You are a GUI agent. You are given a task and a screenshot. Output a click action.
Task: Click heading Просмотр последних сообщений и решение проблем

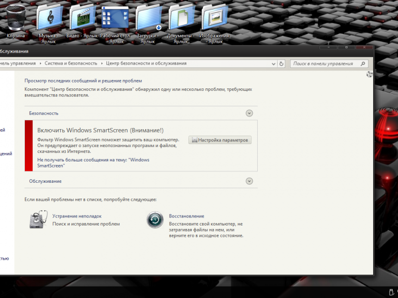pos(83,81)
